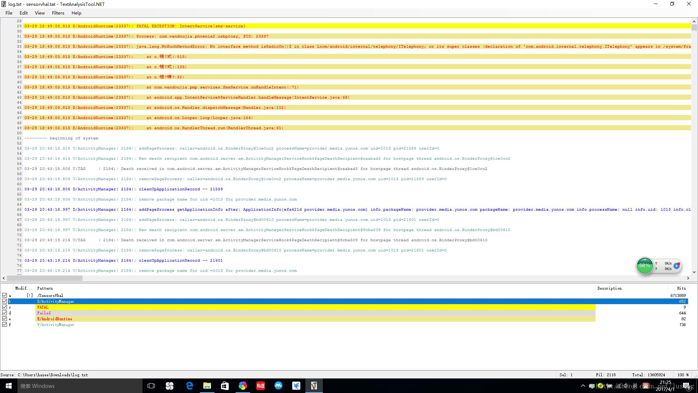
Task: Click the Modif... column header
Action: 24,288
